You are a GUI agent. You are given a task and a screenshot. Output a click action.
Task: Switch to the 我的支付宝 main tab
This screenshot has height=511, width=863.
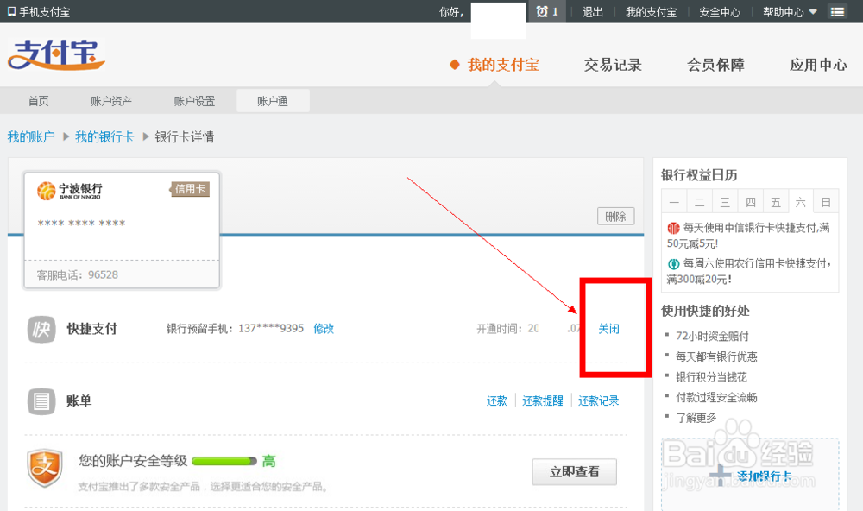point(503,65)
